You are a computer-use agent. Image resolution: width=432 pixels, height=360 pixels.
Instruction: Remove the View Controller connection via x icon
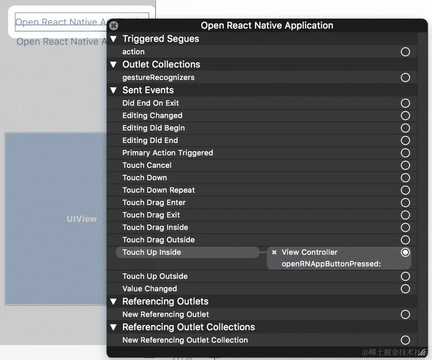[274, 252]
